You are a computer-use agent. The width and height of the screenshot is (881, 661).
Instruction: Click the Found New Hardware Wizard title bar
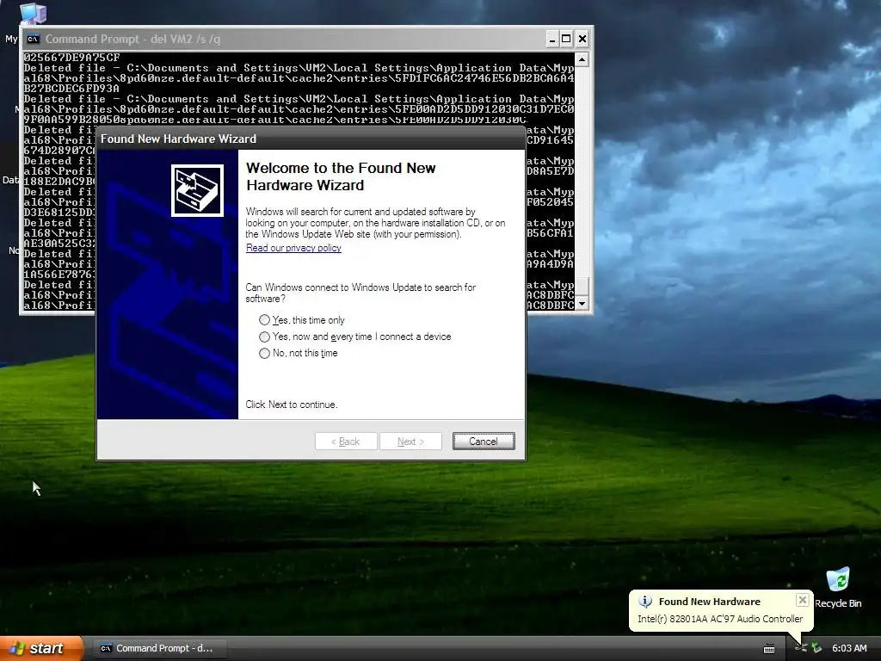coord(311,139)
